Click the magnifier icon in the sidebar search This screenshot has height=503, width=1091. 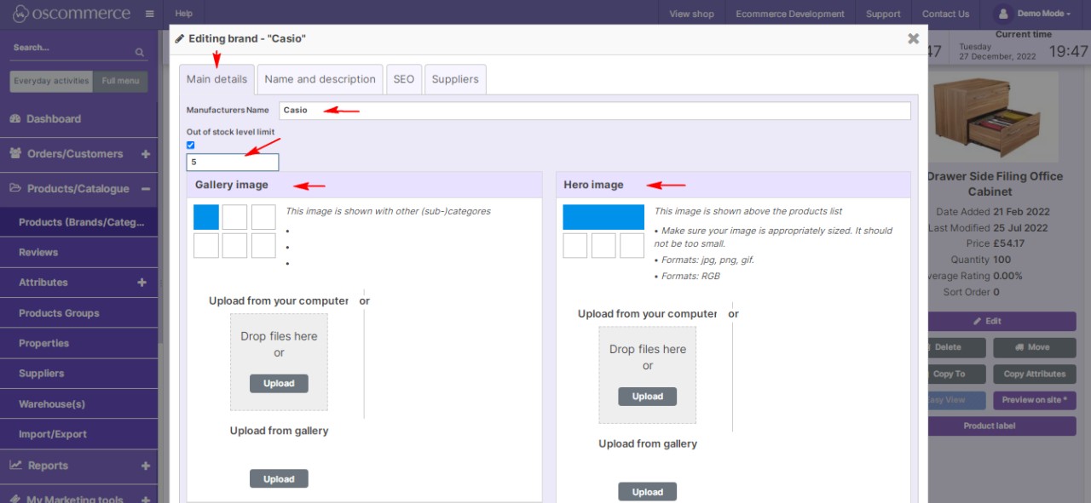pyautogui.click(x=140, y=52)
